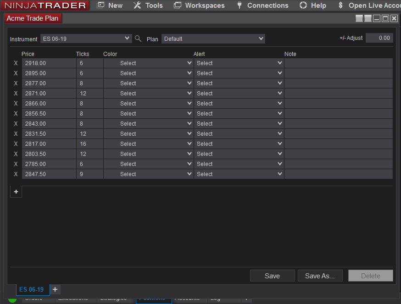Viewport: 401px width, 304px height.
Task: Edit the 2918.00 price field
Action: pos(49,63)
